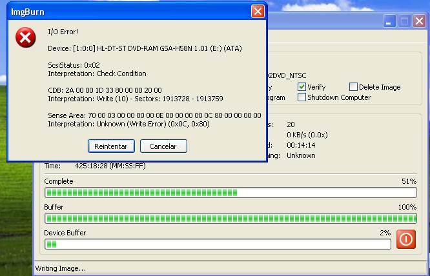Click the 00:14:14 elapsed time value
Screen dimensions: 430x276
pos(301,145)
